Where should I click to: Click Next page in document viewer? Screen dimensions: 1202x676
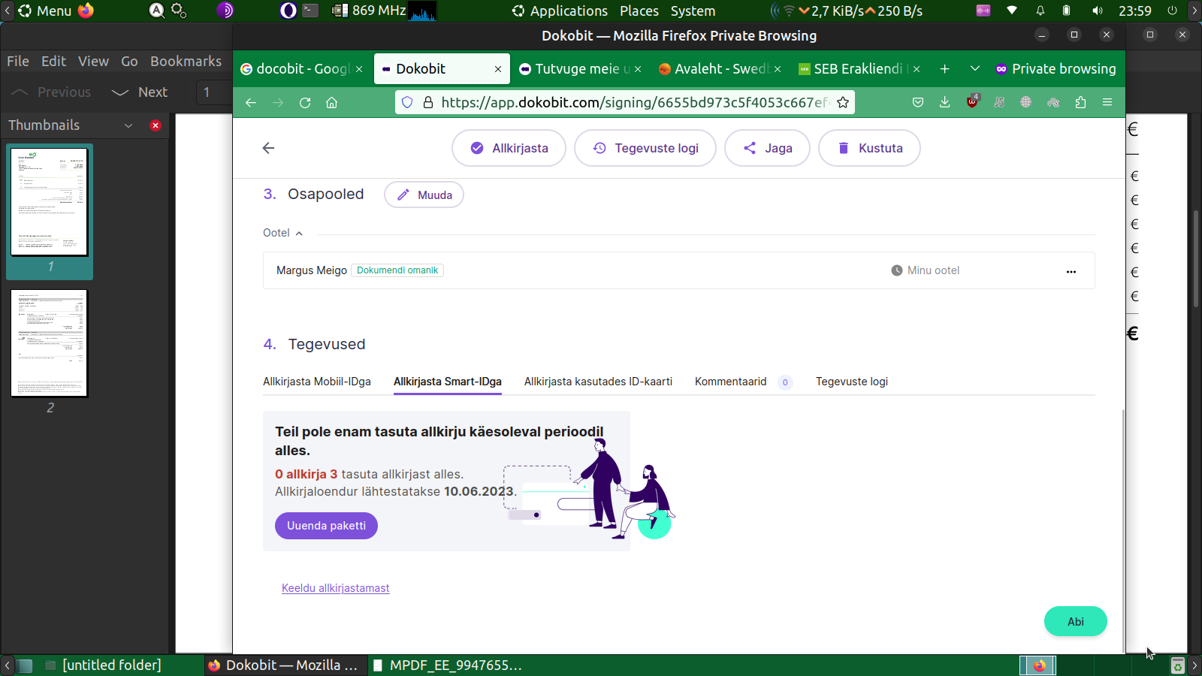140,92
